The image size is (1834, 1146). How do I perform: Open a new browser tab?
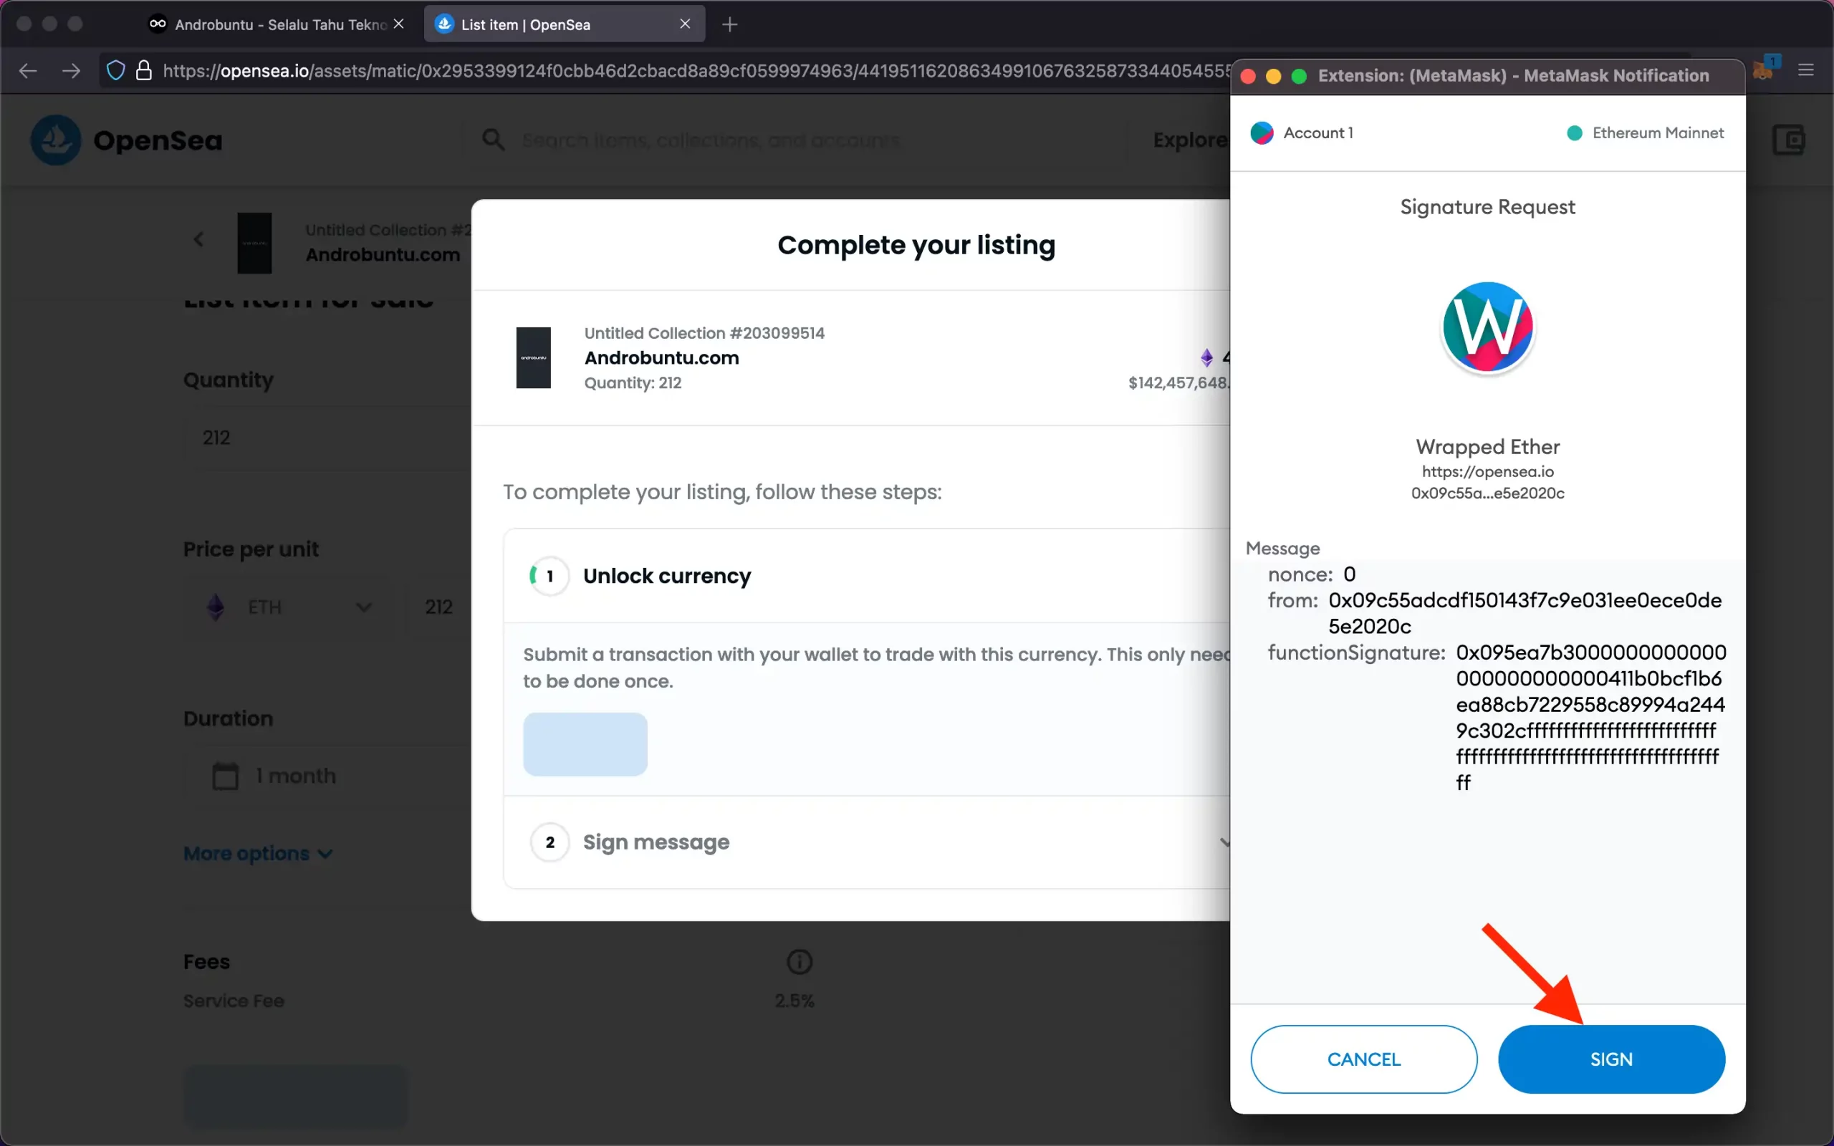point(729,24)
